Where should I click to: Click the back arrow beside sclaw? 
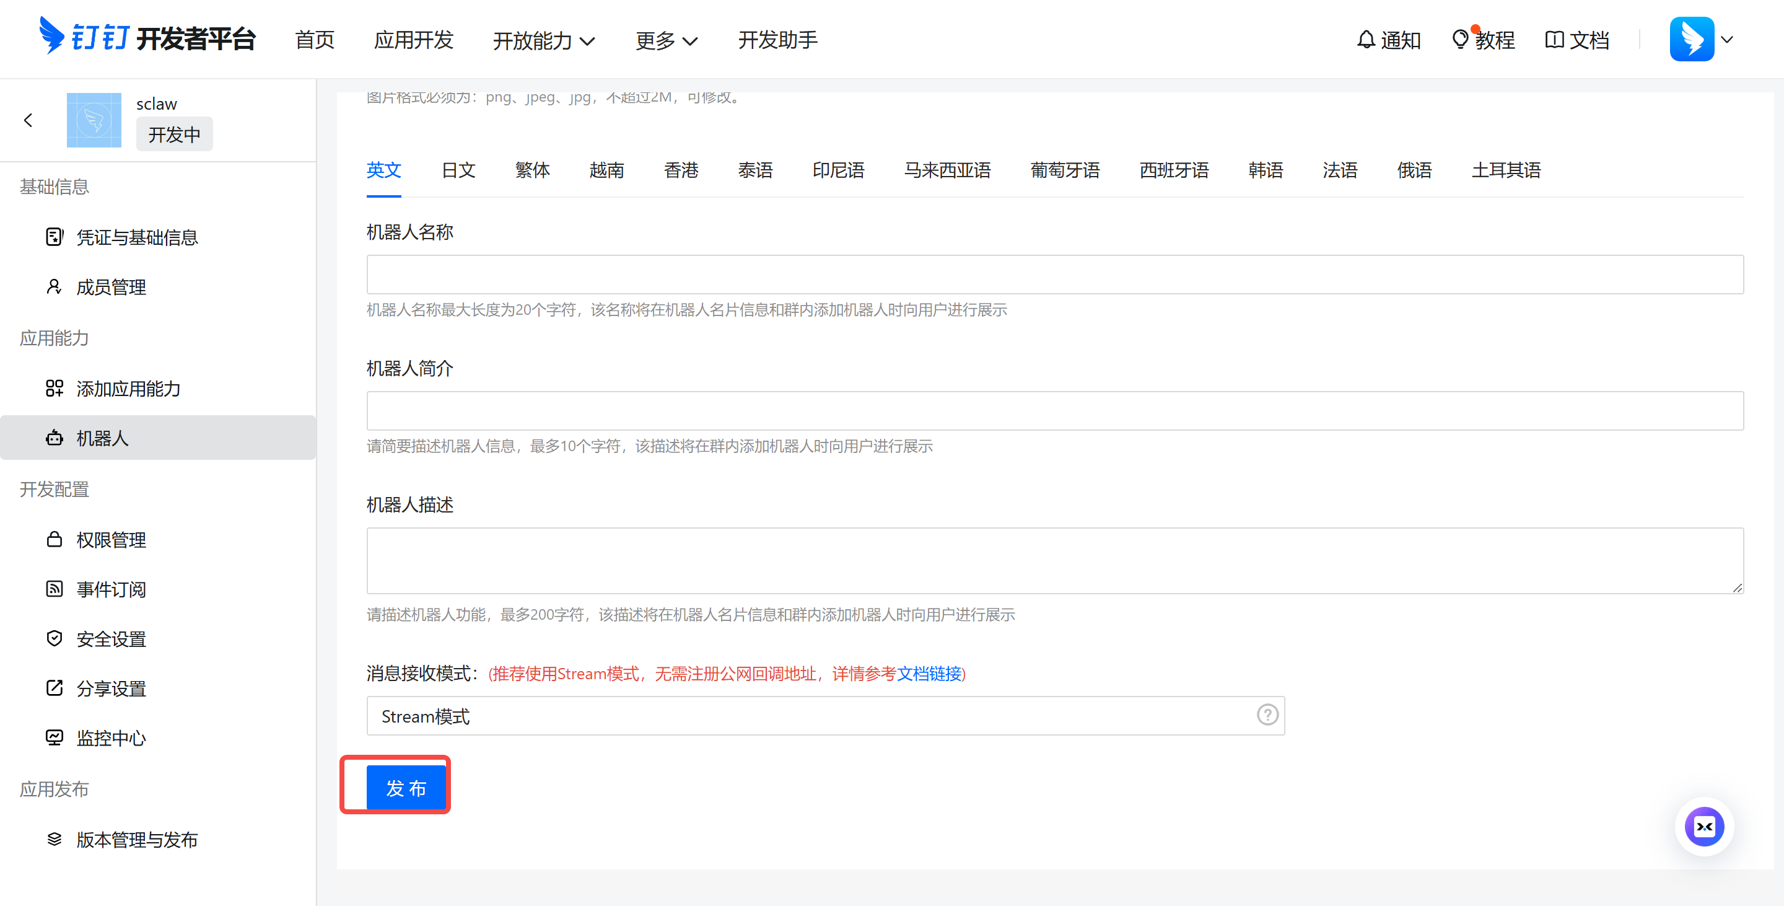point(28,120)
